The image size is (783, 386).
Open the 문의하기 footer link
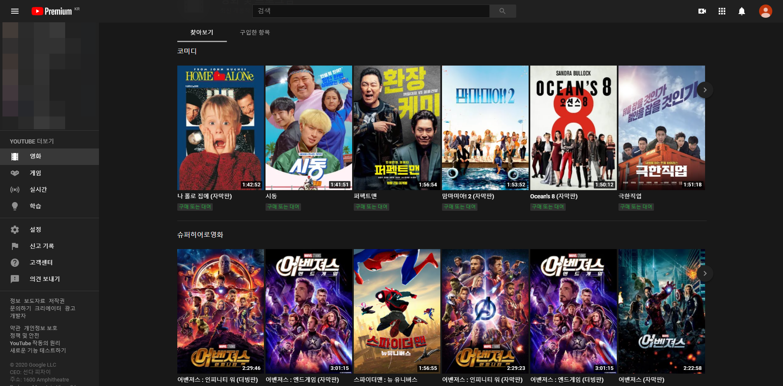coord(21,308)
